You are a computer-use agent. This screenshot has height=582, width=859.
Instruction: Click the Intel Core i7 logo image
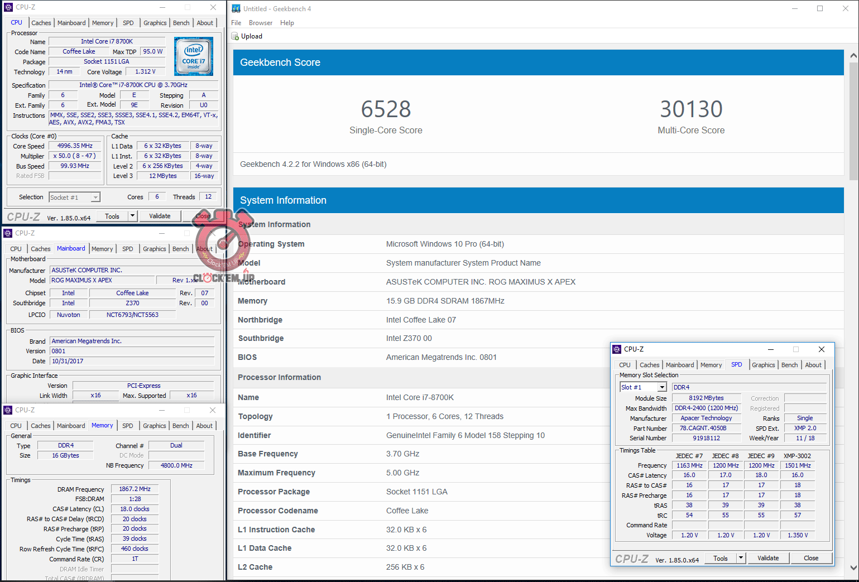click(x=193, y=56)
